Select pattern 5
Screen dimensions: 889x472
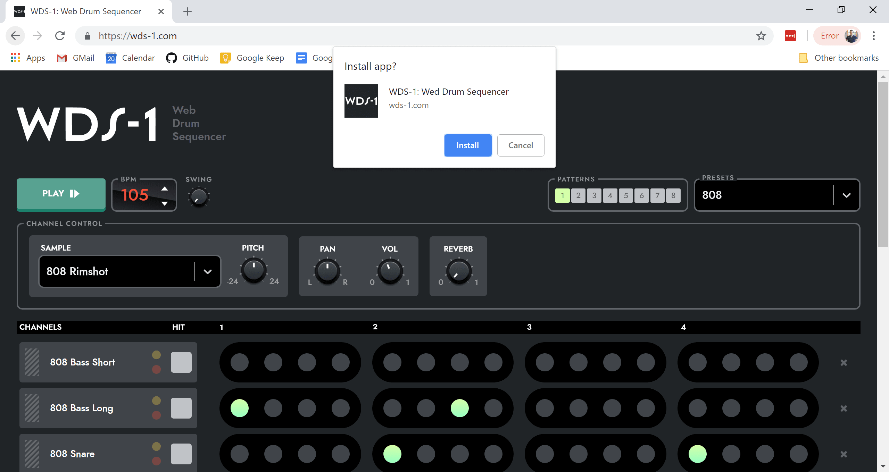[x=626, y=195]
